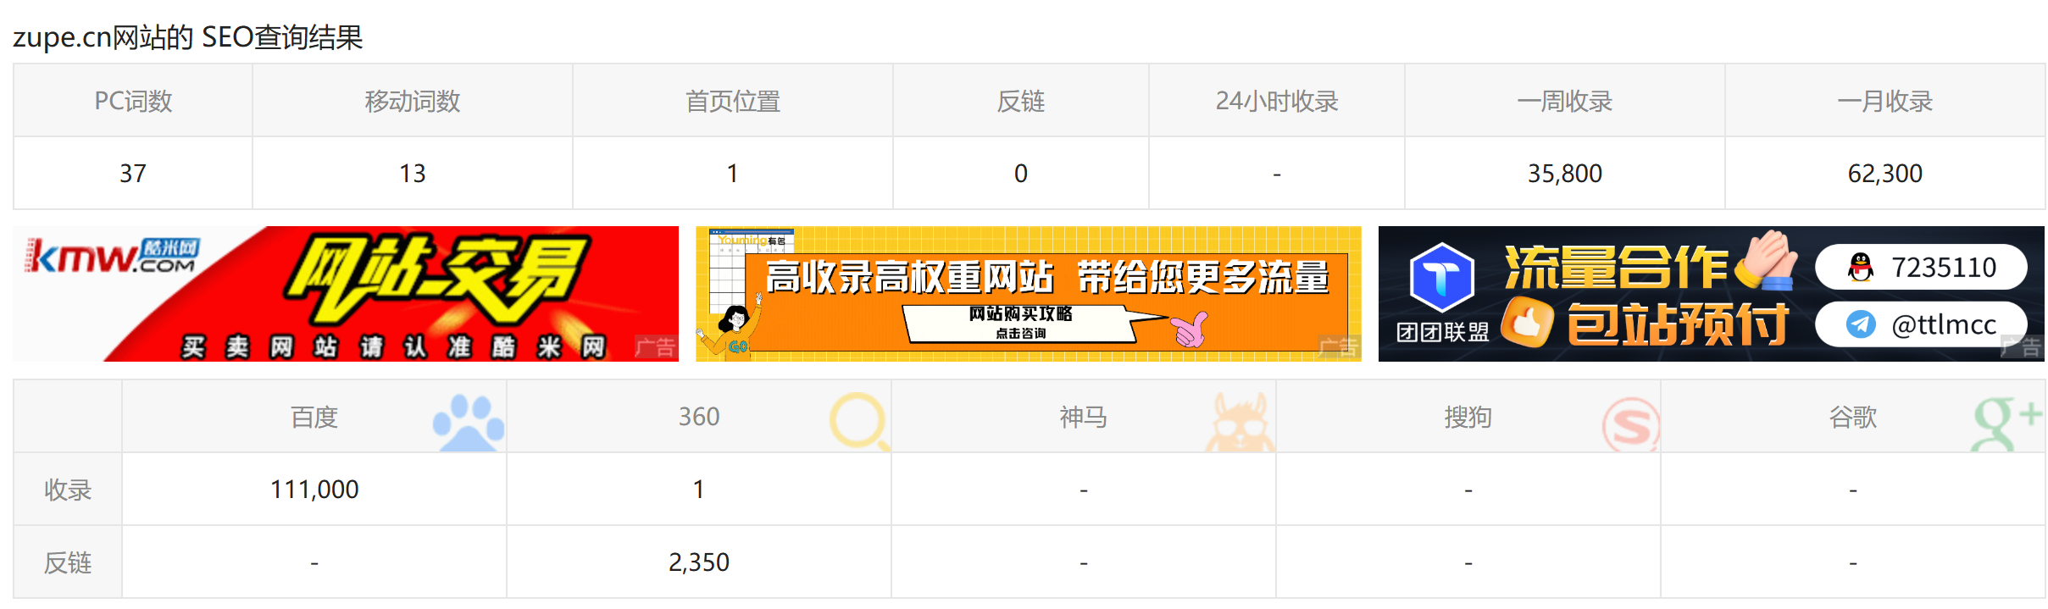This screenshot has width=2048, height=609.
Task: Click the zupe.cn SEO查询结果 heading
Action: point(188,37)
